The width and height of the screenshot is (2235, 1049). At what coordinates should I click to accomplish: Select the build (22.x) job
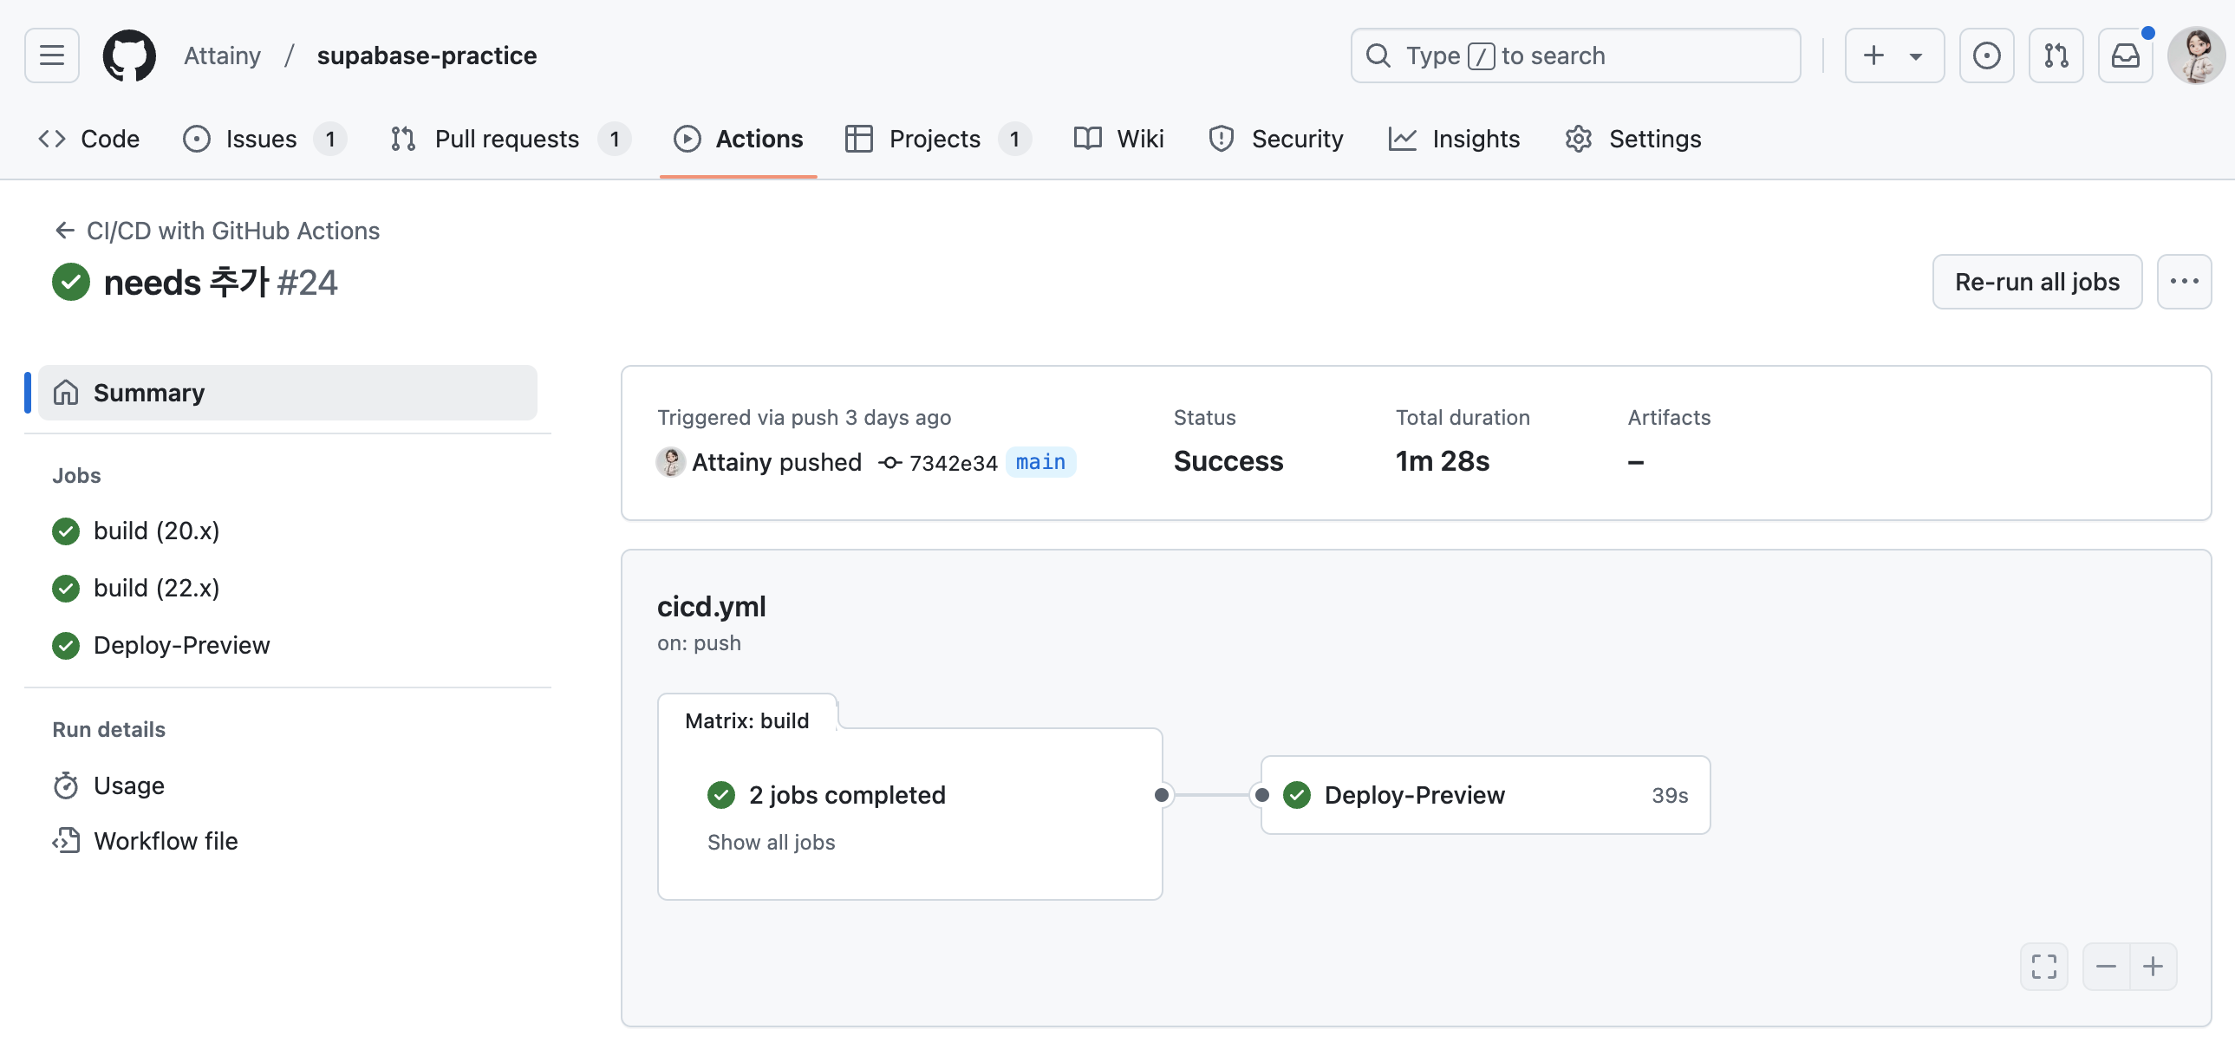pos(156,588)
